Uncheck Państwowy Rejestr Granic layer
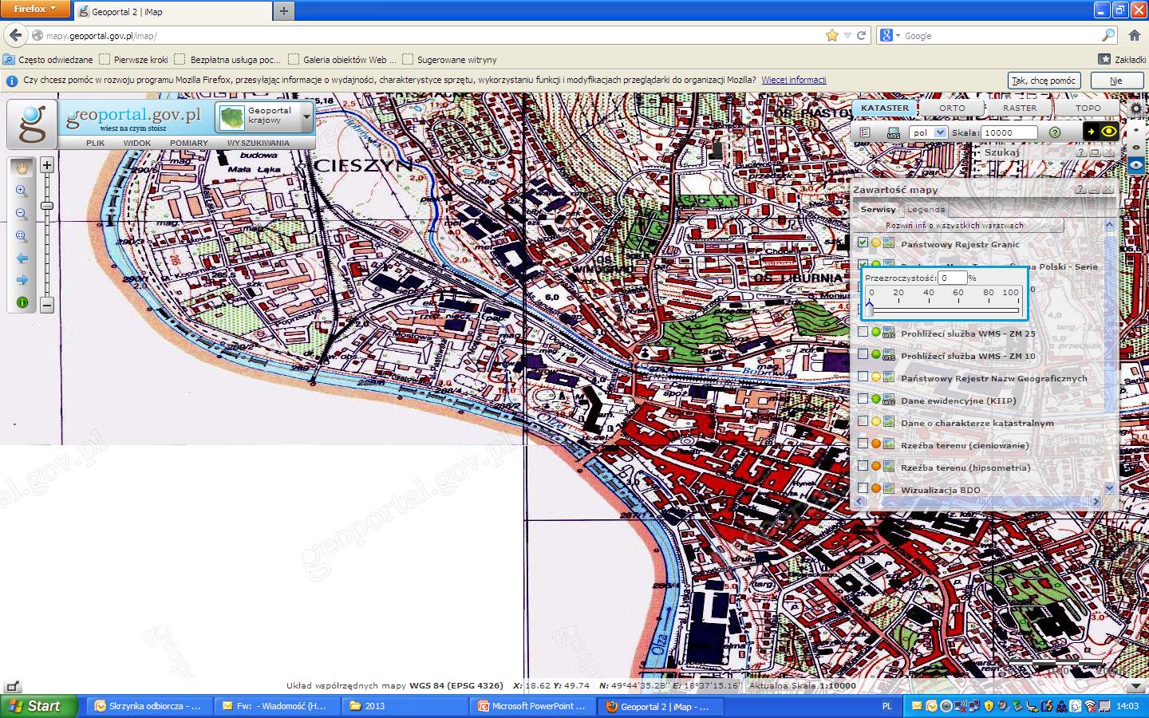 pyautogui.click(x=863, y=243)
